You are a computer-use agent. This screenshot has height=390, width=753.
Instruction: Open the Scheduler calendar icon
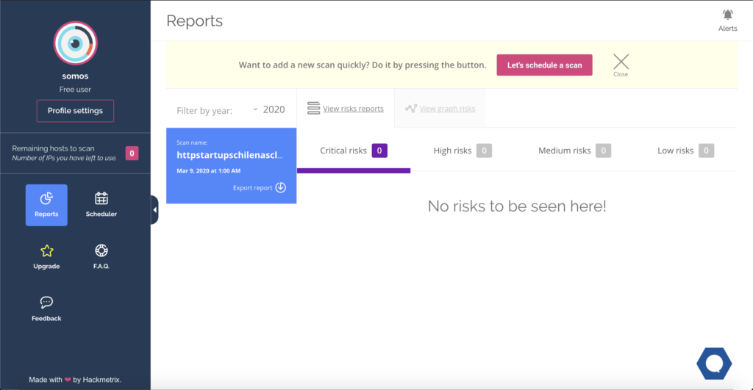[x=101, y=198]
